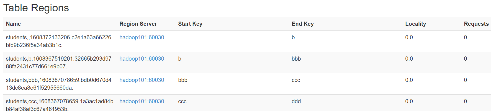Click the Region Server column header

[138, 24]
